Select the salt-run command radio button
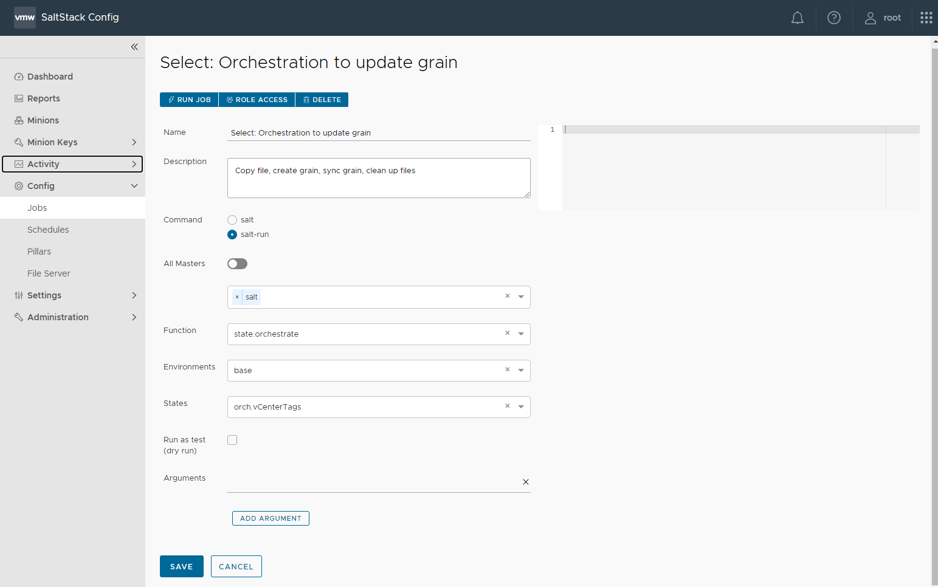Image resolution: width=938 pixels, height=587 pixels. coord(232,235)
